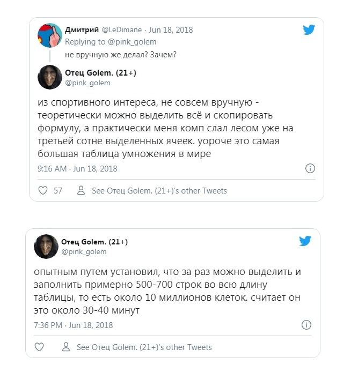
Task: Click See other Tweets link in first card
Action: tap(159, 190)
